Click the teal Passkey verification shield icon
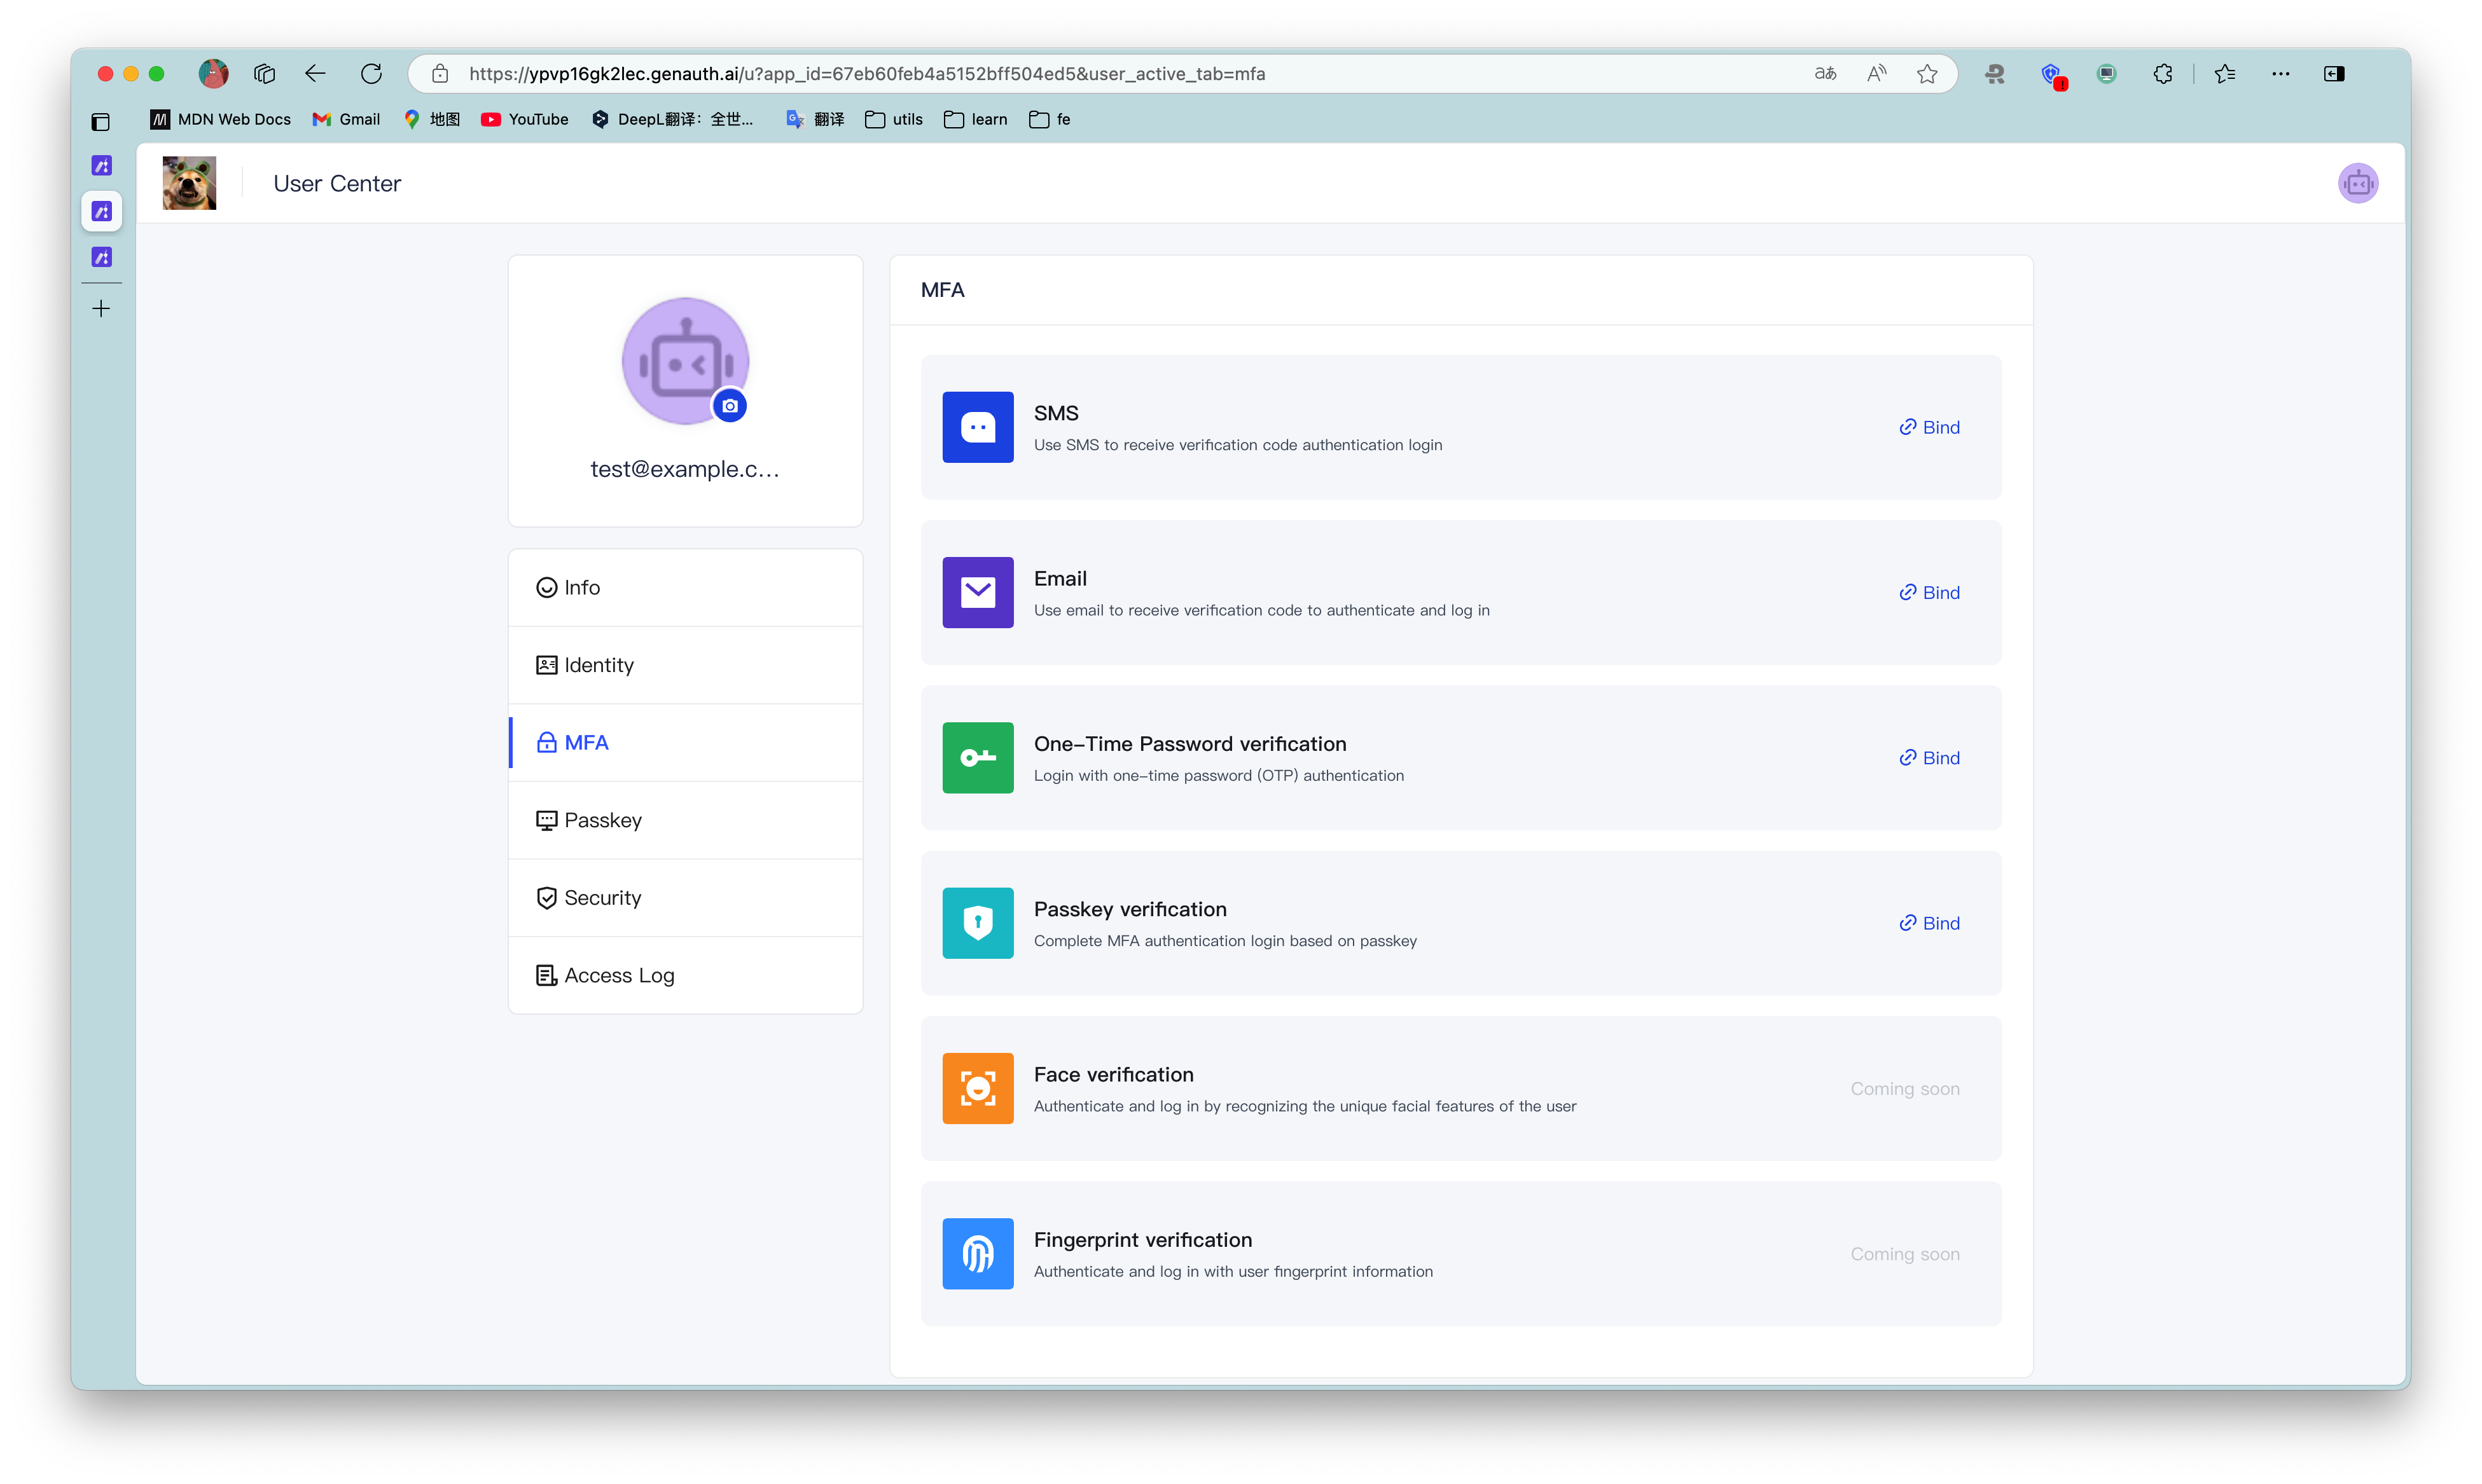Screen dimensions: 2482x1484 pos(978,923)
